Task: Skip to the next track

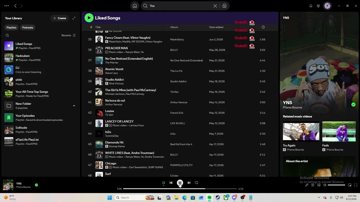Action: point(189,183)
